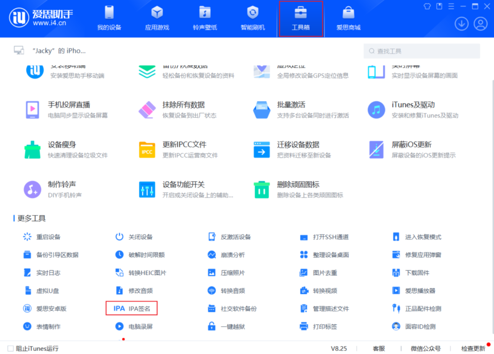Screen dimensions: 494x354
Task: Open the 修改音频 tool
Action: [x=134, y=291]
